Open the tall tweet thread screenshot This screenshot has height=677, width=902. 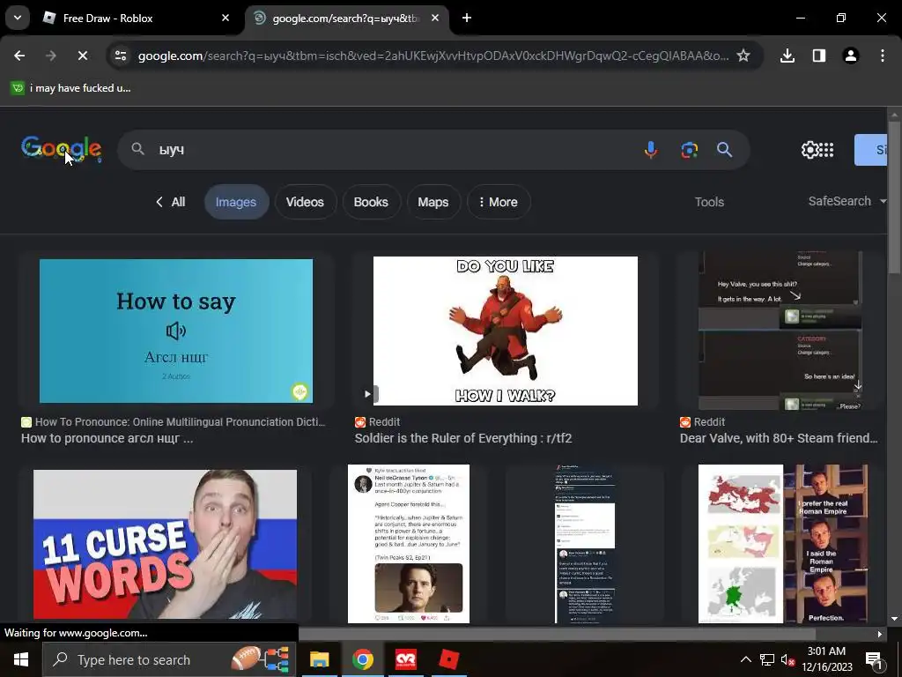click(585, 544)
